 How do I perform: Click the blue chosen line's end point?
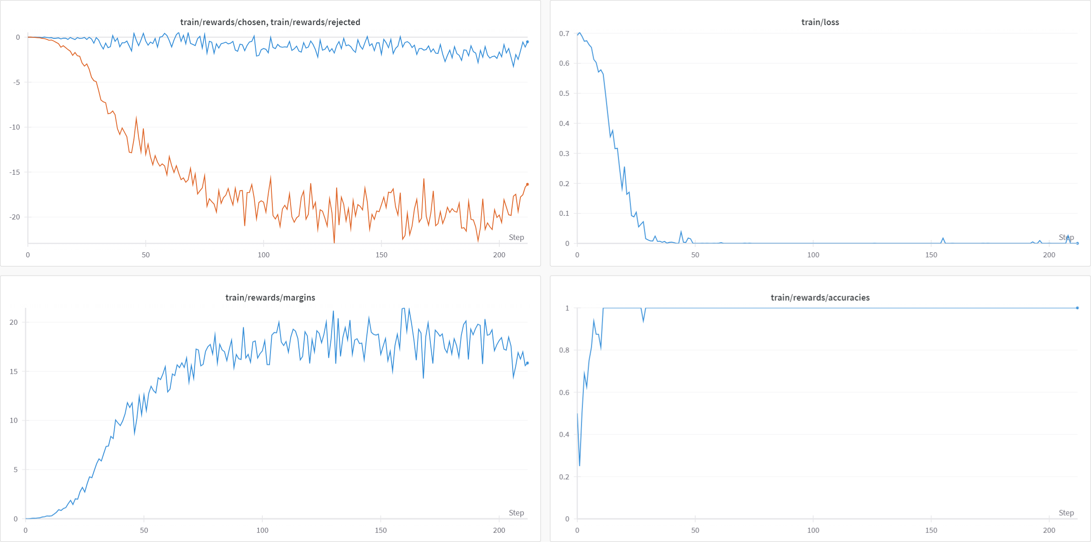tap(527, 42)
